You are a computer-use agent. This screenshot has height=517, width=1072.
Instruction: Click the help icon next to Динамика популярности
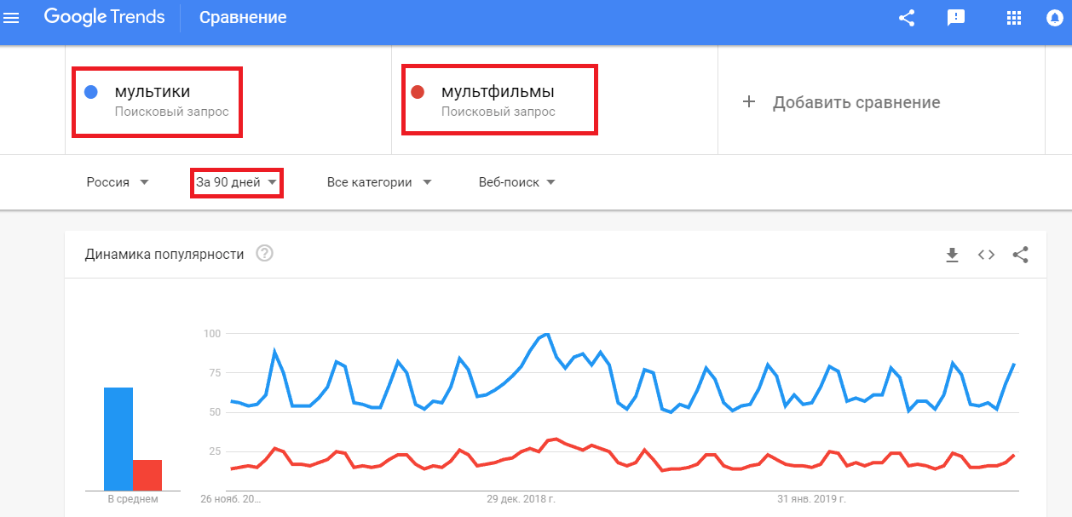pyautogui.click(x=264, y=253)
